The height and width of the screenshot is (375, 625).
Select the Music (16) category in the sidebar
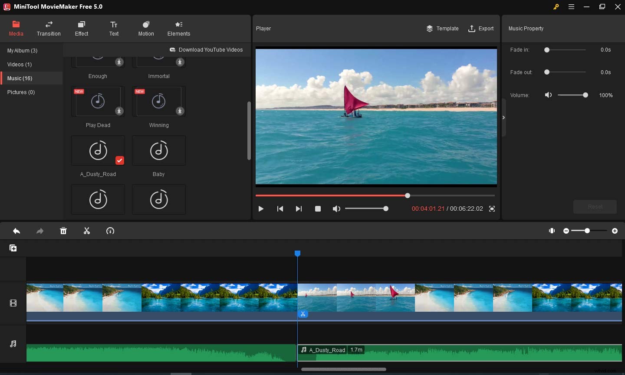(20, 78)
